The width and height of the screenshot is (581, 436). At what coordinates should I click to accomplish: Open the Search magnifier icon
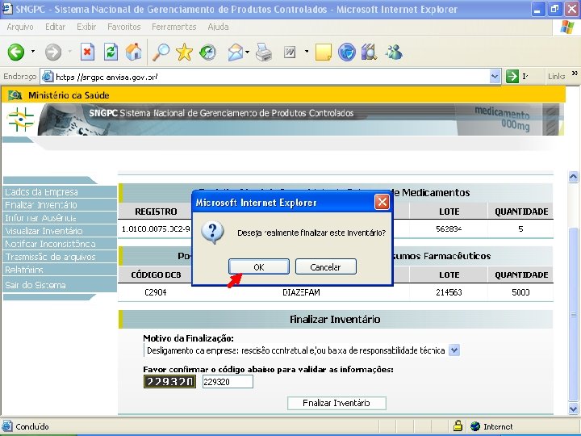pyautogui.click(x=161, y=52)
